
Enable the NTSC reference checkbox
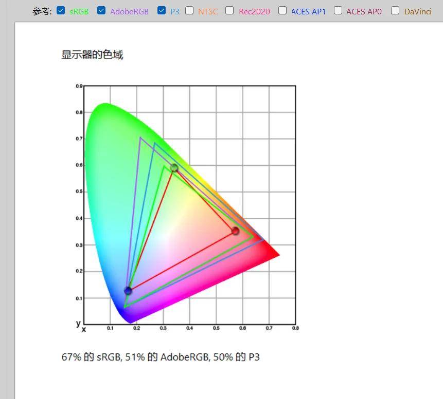pos(189,10)
